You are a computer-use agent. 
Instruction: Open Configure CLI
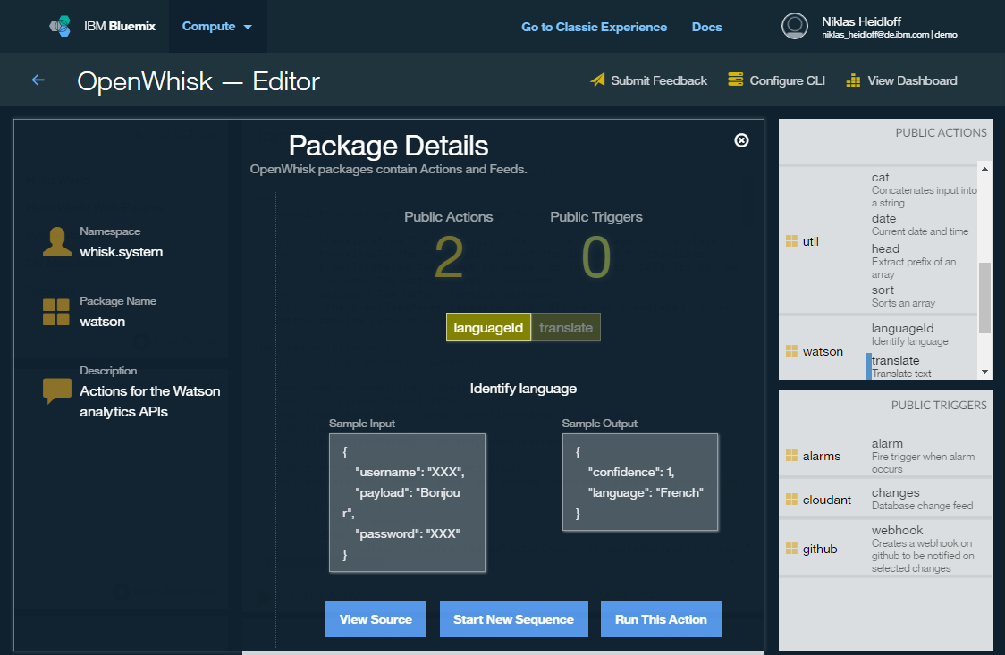(787, 80)
